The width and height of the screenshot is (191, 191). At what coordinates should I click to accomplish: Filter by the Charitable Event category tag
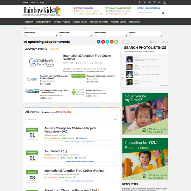[x=53, y=138]
